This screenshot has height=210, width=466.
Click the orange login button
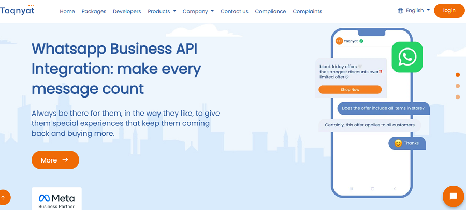click(x=449, y=10)
